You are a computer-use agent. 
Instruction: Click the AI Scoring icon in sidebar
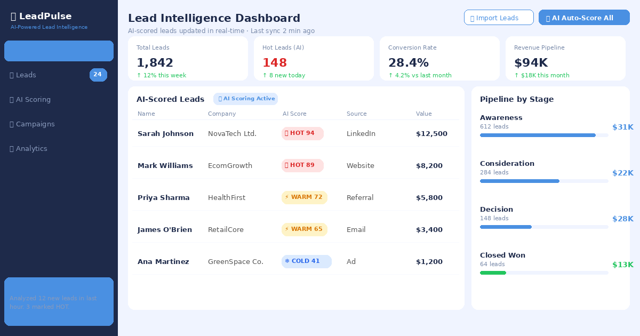(10, 99)
